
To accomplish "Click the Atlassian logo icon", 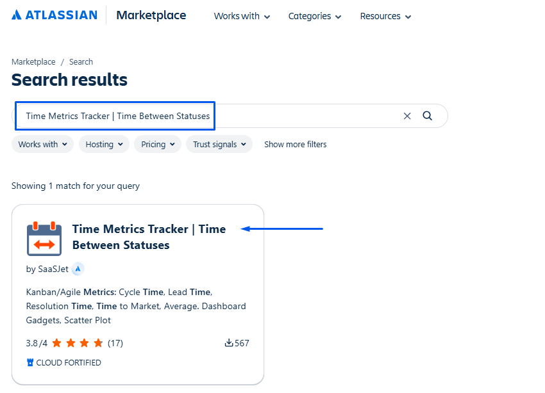I will coord(17,15).
